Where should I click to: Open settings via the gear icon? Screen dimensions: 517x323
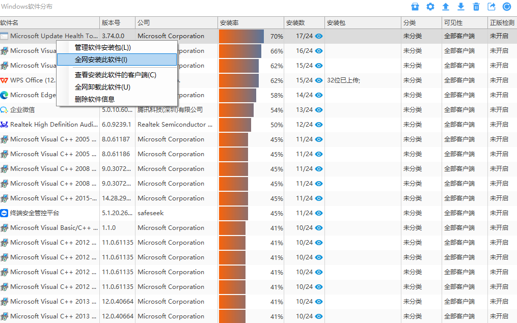430,7
